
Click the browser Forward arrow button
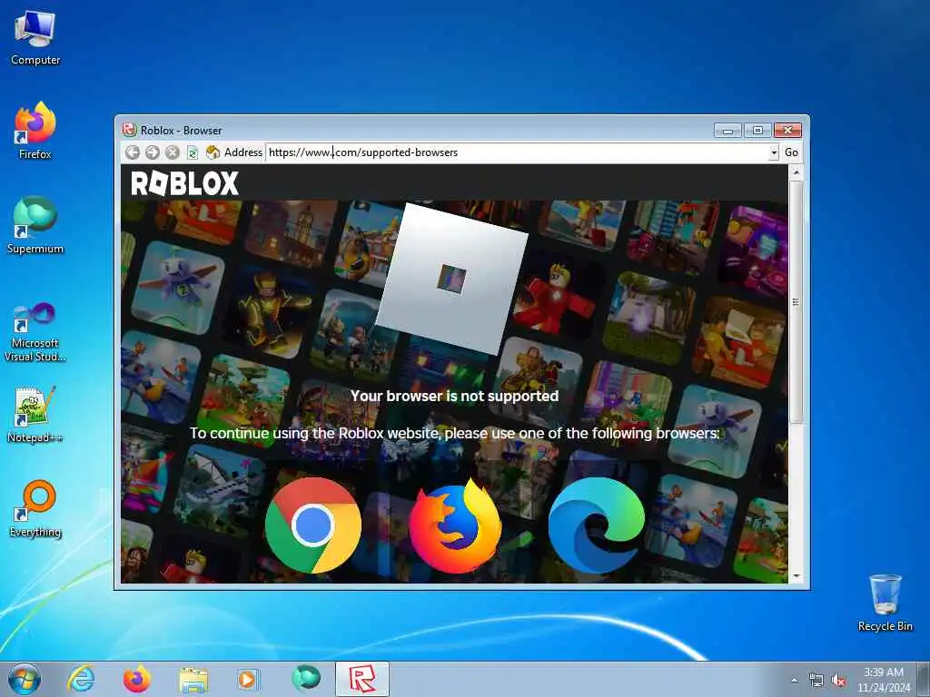click(153, 152)
